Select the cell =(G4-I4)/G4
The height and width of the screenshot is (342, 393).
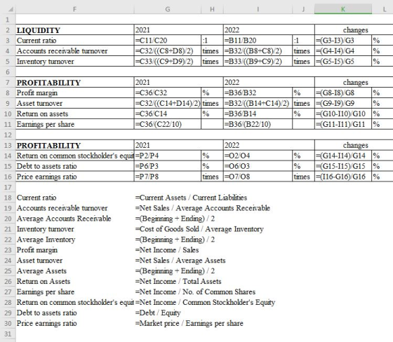[x=343, y=51]
